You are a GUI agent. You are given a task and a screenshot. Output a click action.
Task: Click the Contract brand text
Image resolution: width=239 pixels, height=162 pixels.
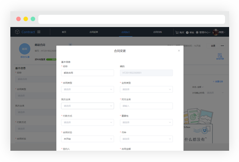click(x=28, y=32)
